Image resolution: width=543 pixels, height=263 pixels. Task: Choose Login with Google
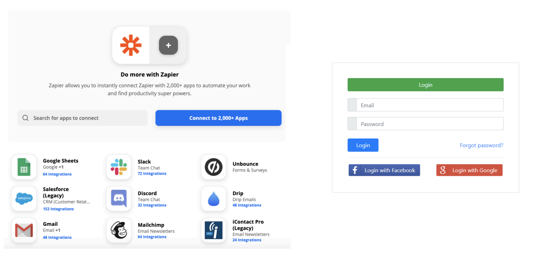(x=470, y=170)
